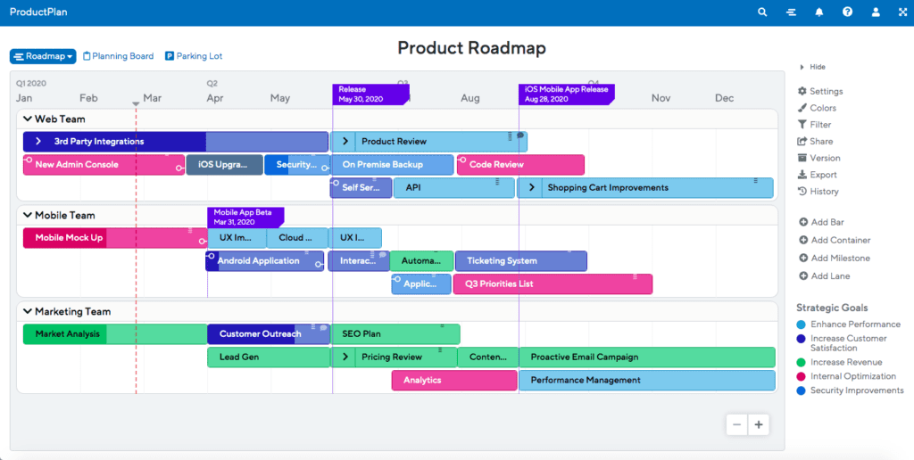Click Add Lane plus option
914x460 pixels.
point(824,276)
